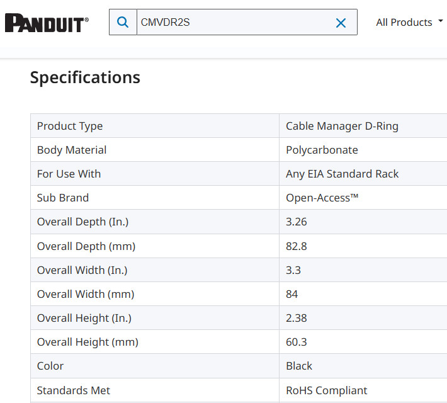Select the 'Any EIA Standard Rack' value
This screenshot has height=403, width=447.
pos(342,174)
